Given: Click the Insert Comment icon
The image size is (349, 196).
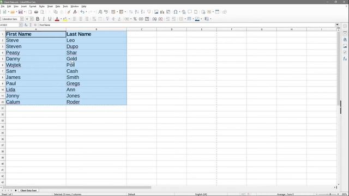Looking at the screenshot, I should tap(190, 12).
